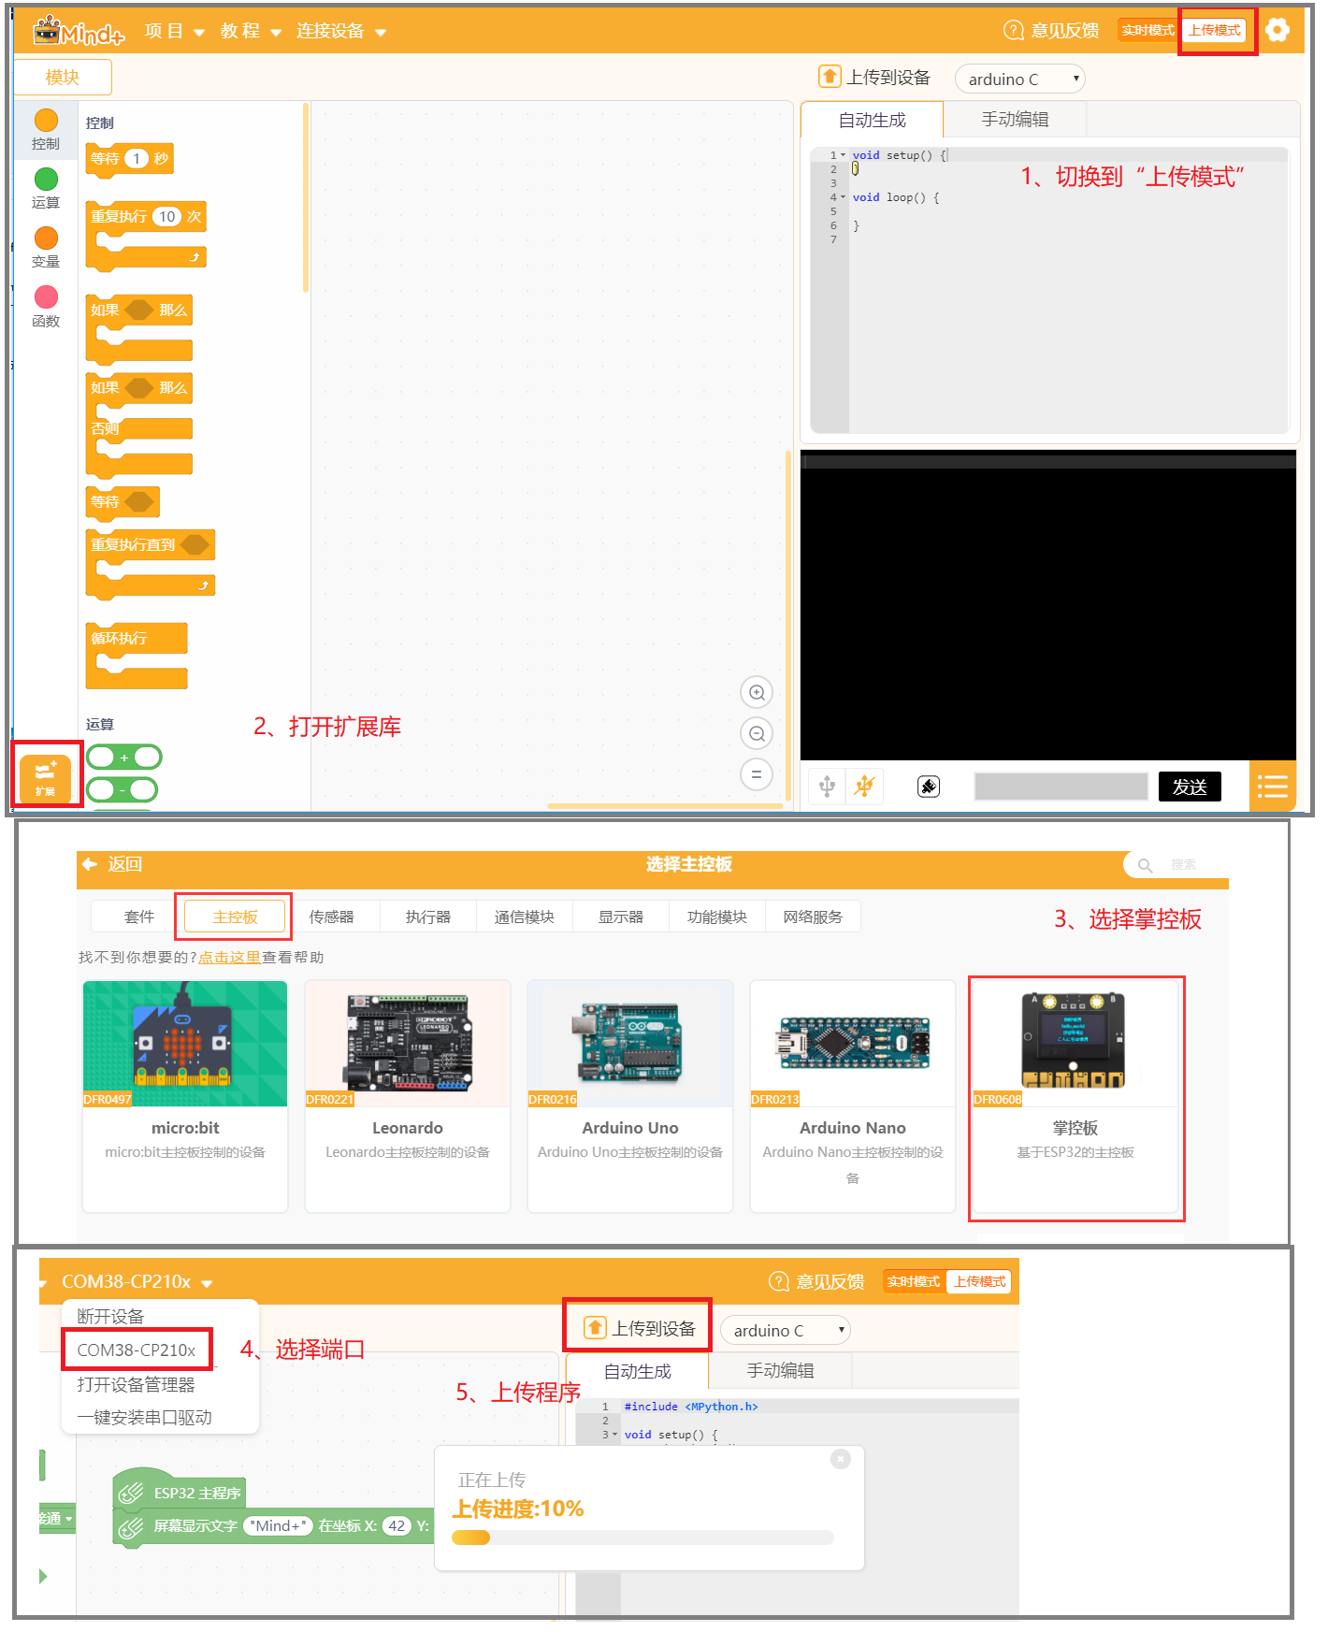Click the 点击这里 help link
This screenshot has height=1646, width=1328.
click(x=229, y=957)
